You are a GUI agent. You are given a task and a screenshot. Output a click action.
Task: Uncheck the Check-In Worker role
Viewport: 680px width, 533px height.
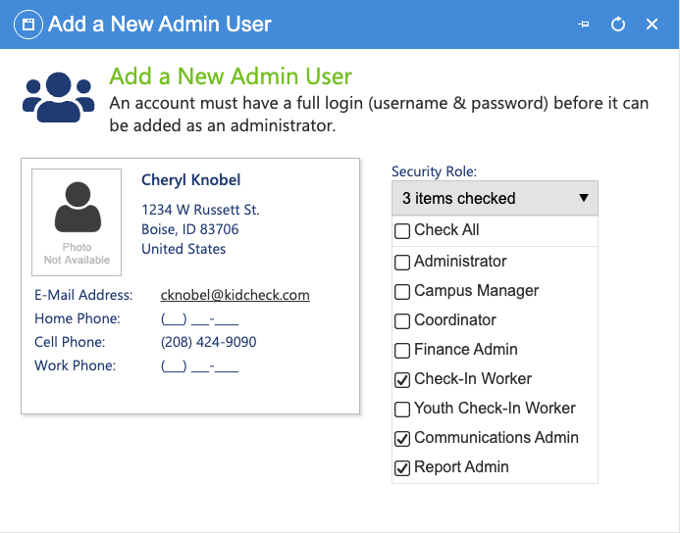(x=402, y=380)
